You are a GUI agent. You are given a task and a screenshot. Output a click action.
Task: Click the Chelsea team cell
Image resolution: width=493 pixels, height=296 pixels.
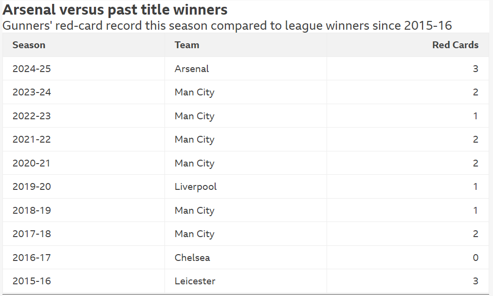point(192,258)
